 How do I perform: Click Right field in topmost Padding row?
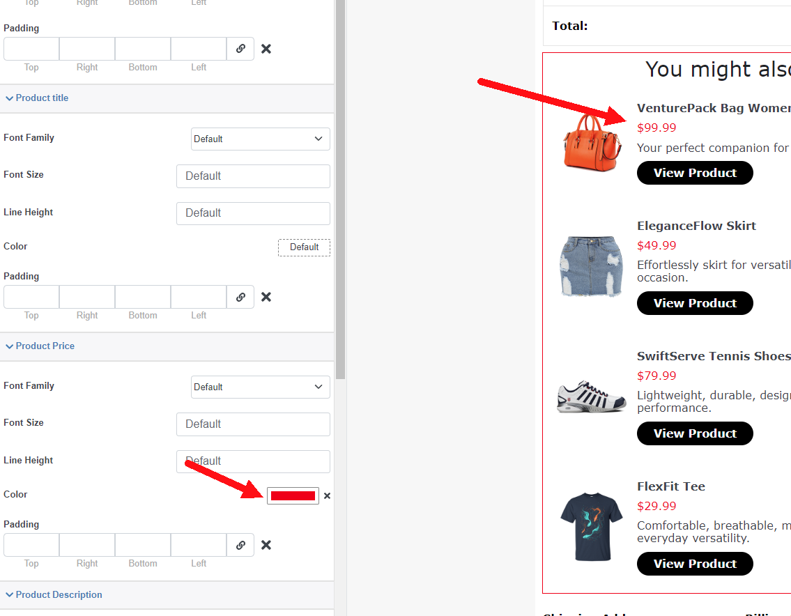point(87,49)
